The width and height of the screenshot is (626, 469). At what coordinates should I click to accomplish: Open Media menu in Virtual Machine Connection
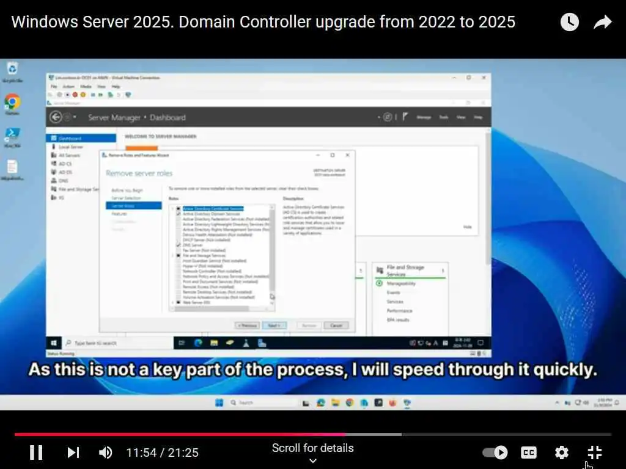[86, 87]
